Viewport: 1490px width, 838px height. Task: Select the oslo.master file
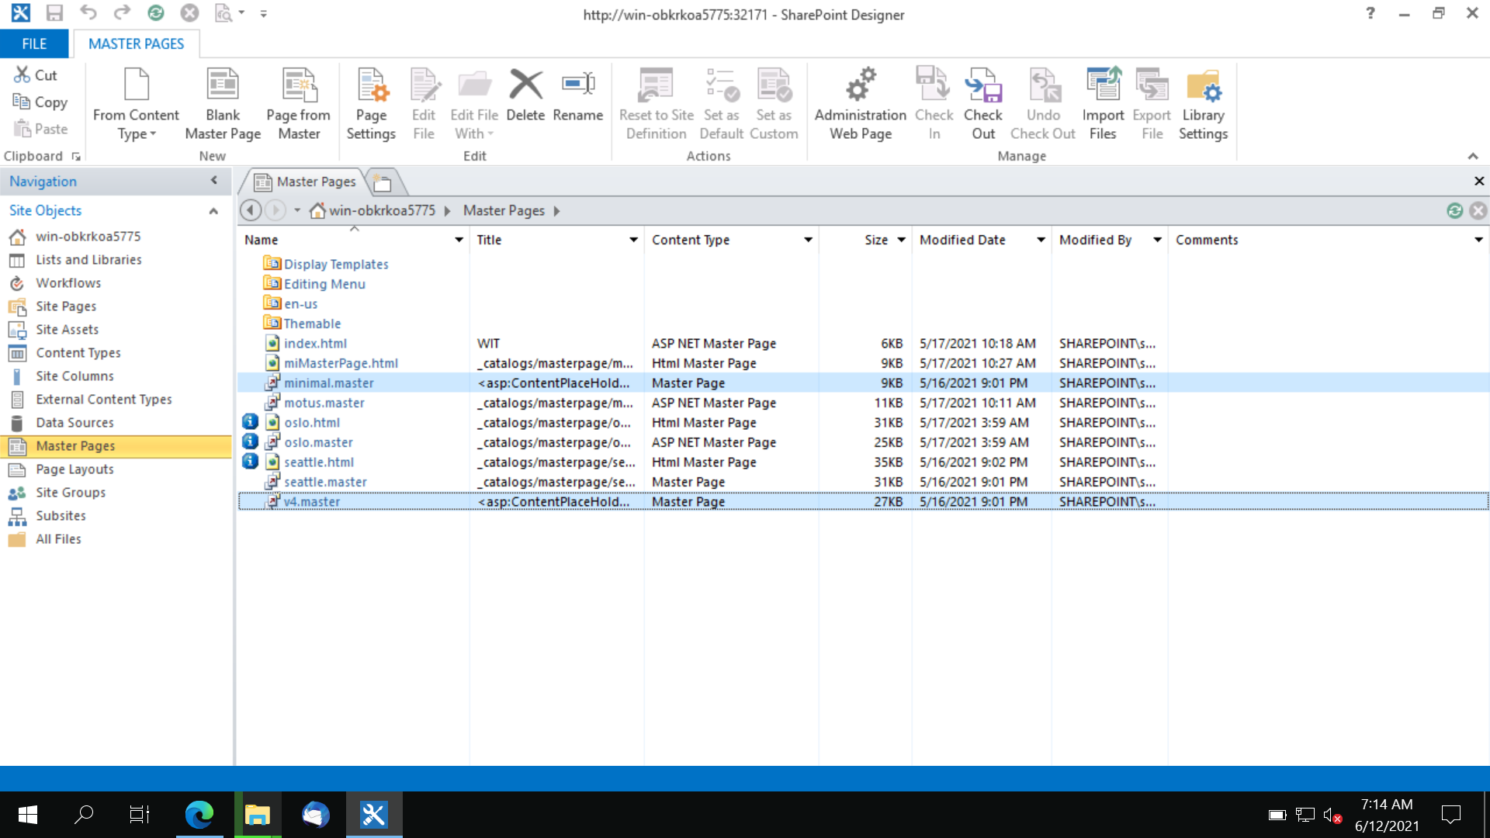point(318,442)
